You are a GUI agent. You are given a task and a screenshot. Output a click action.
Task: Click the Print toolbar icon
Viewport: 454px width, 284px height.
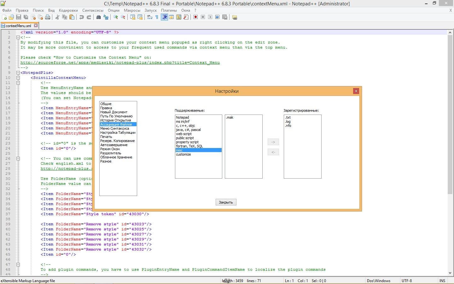(48, 17)
